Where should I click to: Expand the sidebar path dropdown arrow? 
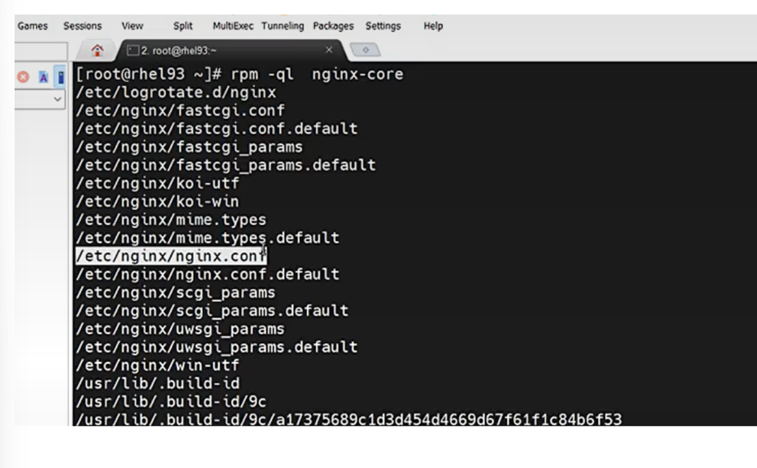tap(57, 99)
